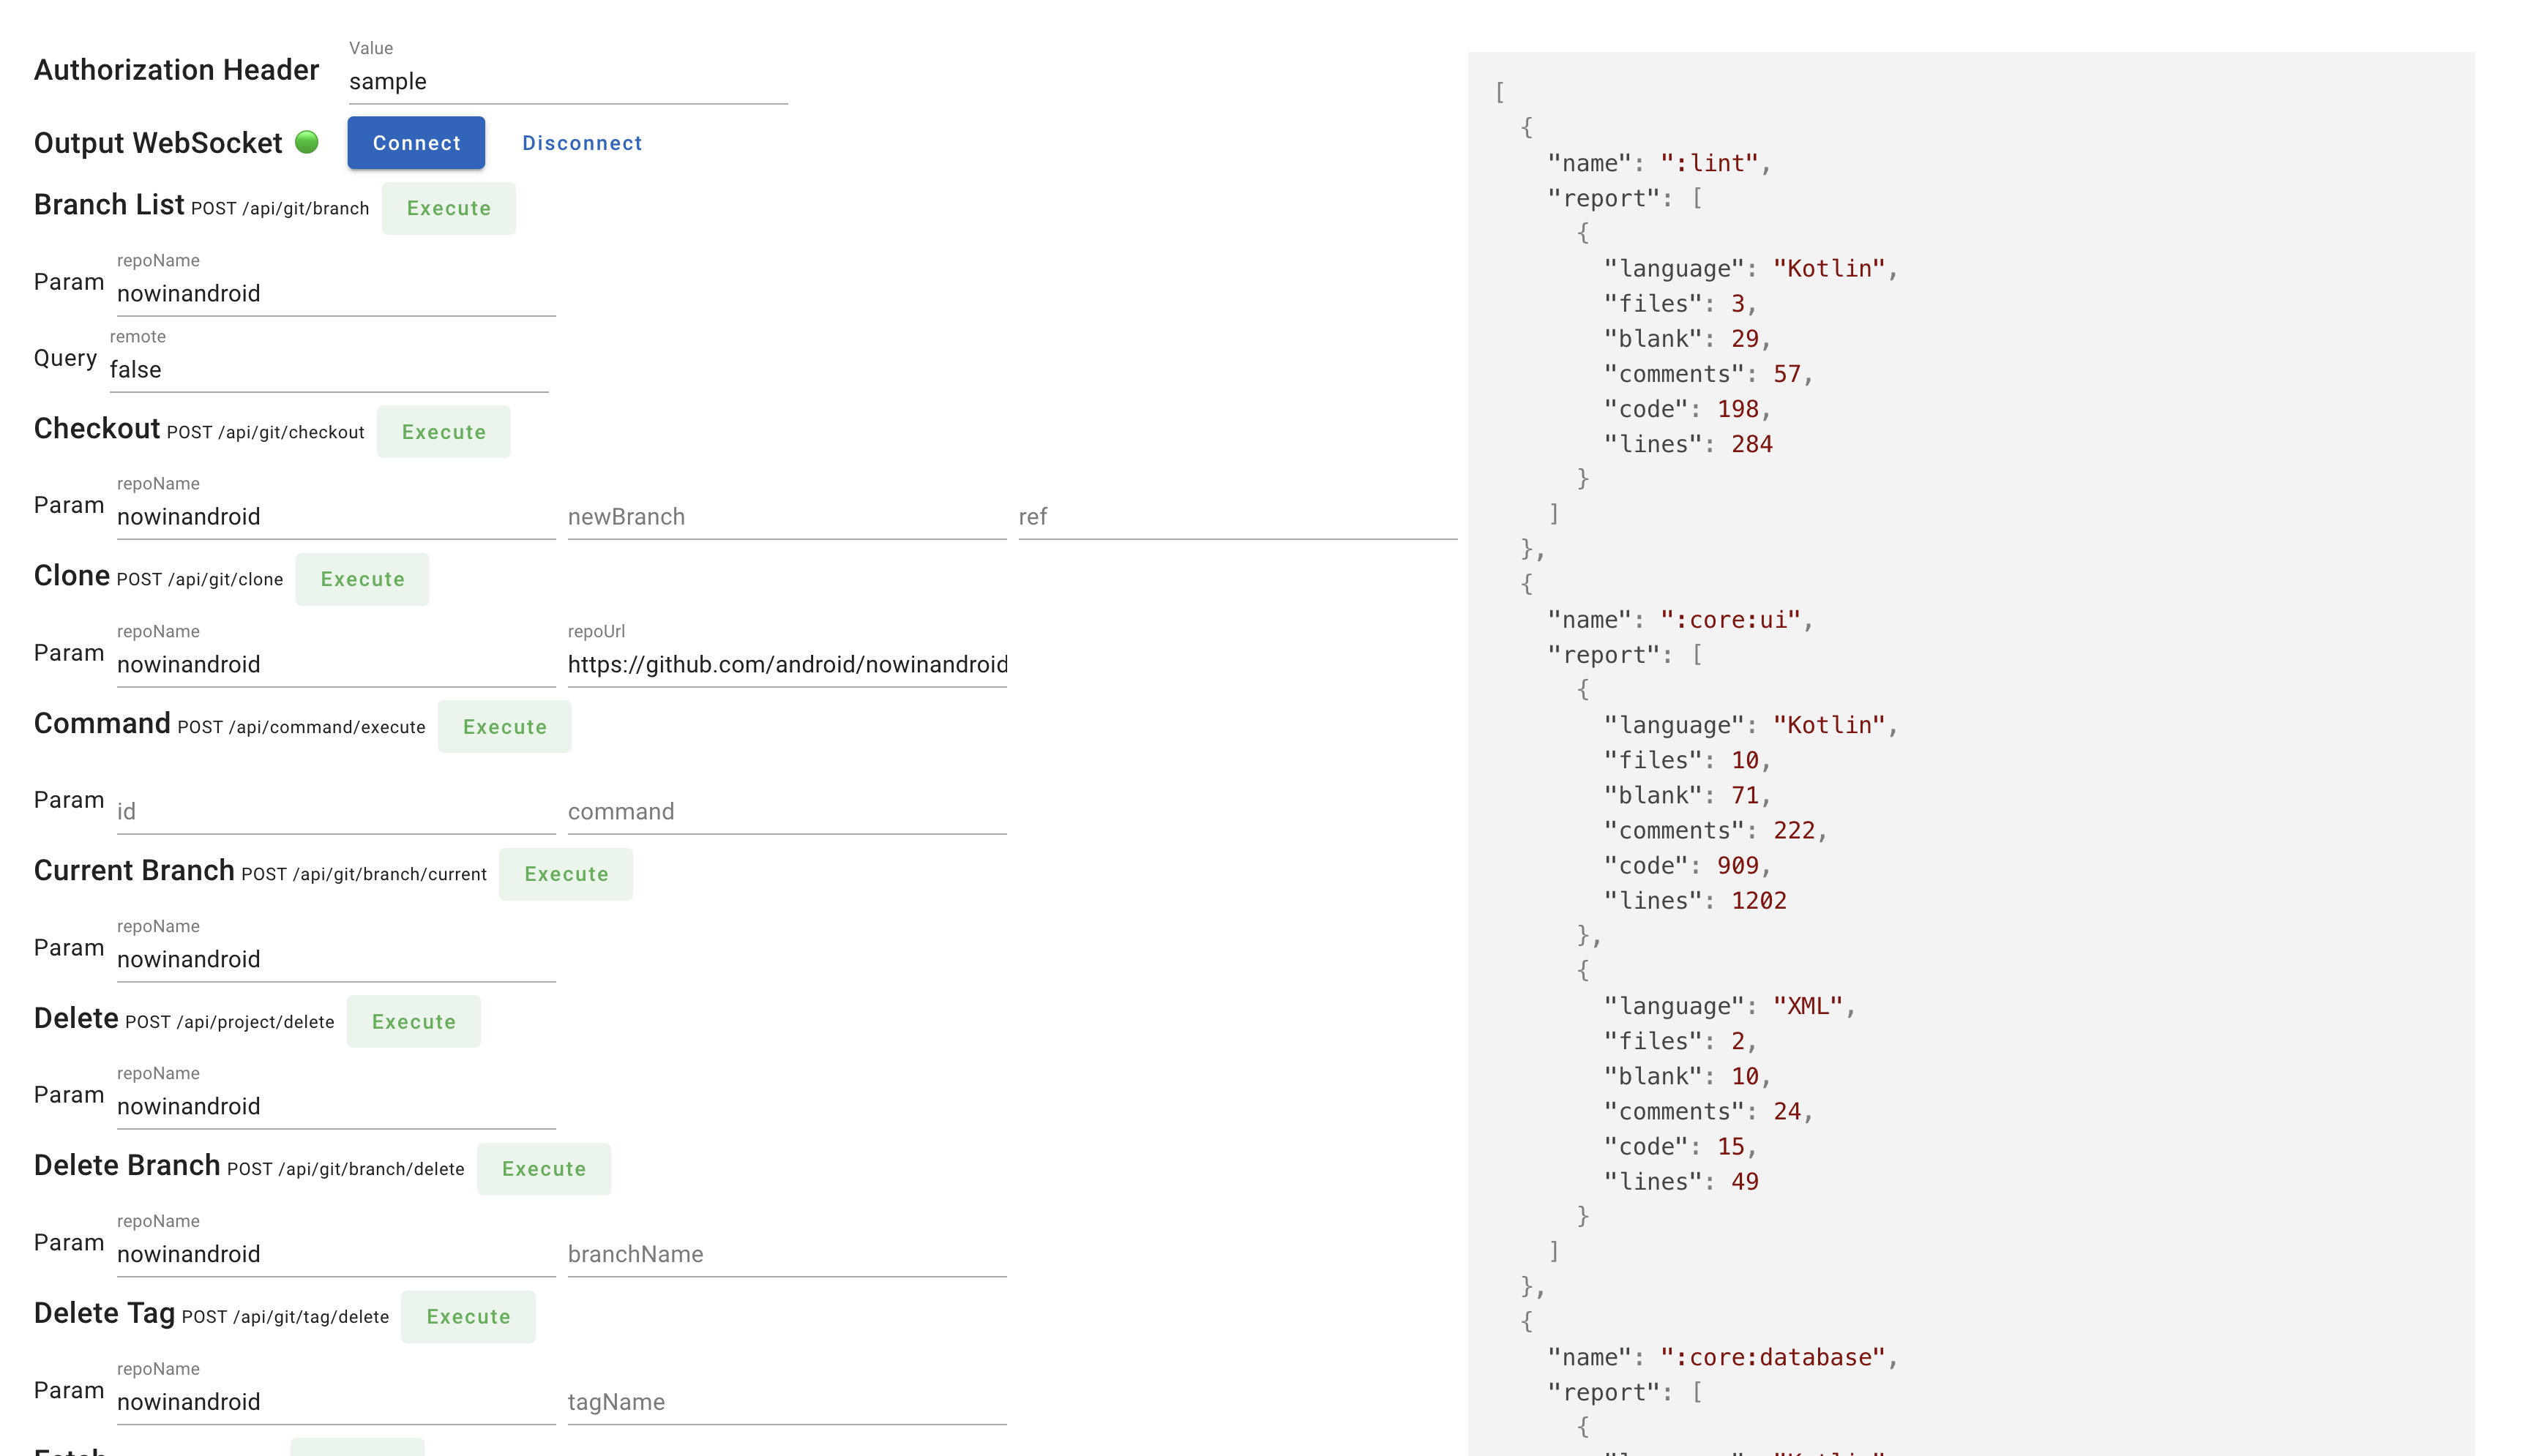Click the newBranch input in Checkout
Viewport: 2528px width, 1456px height.
(x=786, y=517)
